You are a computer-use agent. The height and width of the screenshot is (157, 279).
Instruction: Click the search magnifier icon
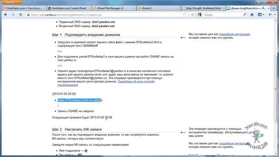[x=245, y=15]
